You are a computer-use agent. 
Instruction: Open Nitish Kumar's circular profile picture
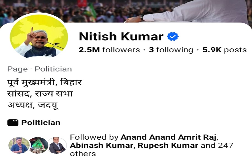(39, 36)
